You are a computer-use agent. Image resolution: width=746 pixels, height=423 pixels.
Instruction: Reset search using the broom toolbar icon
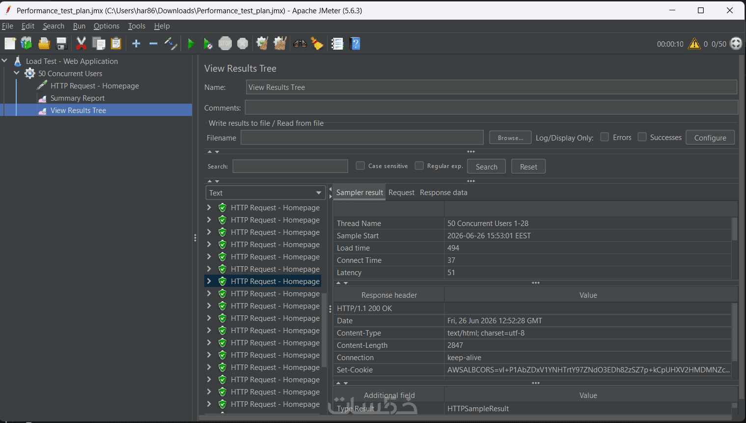(x=317, y=44)
